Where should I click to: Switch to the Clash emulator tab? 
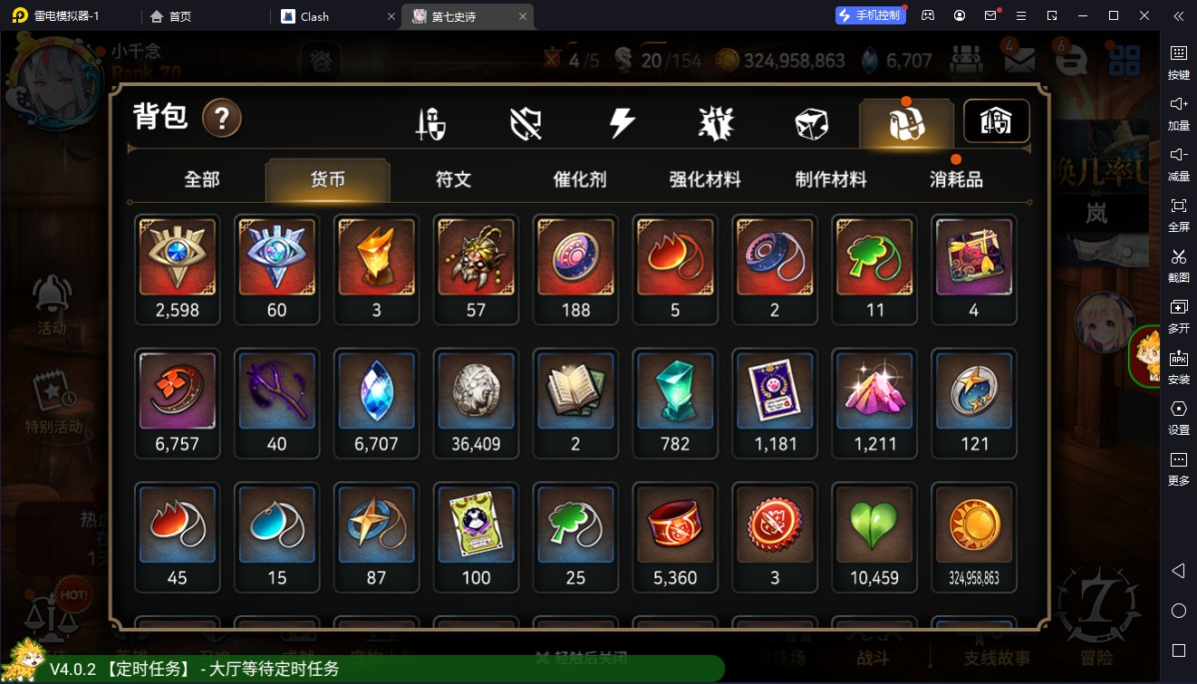(x=337, y=16)
